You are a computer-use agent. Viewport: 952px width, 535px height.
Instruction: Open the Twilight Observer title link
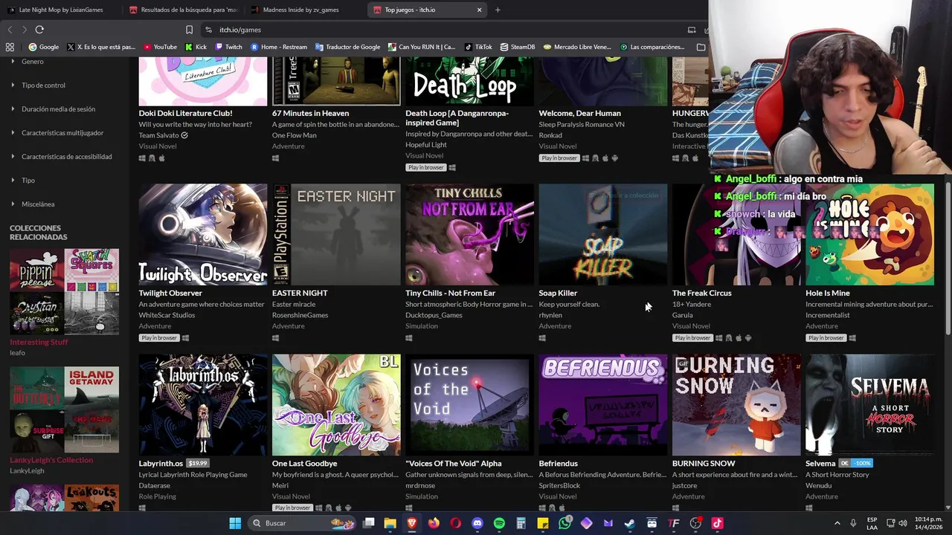(x=170, y=293)
